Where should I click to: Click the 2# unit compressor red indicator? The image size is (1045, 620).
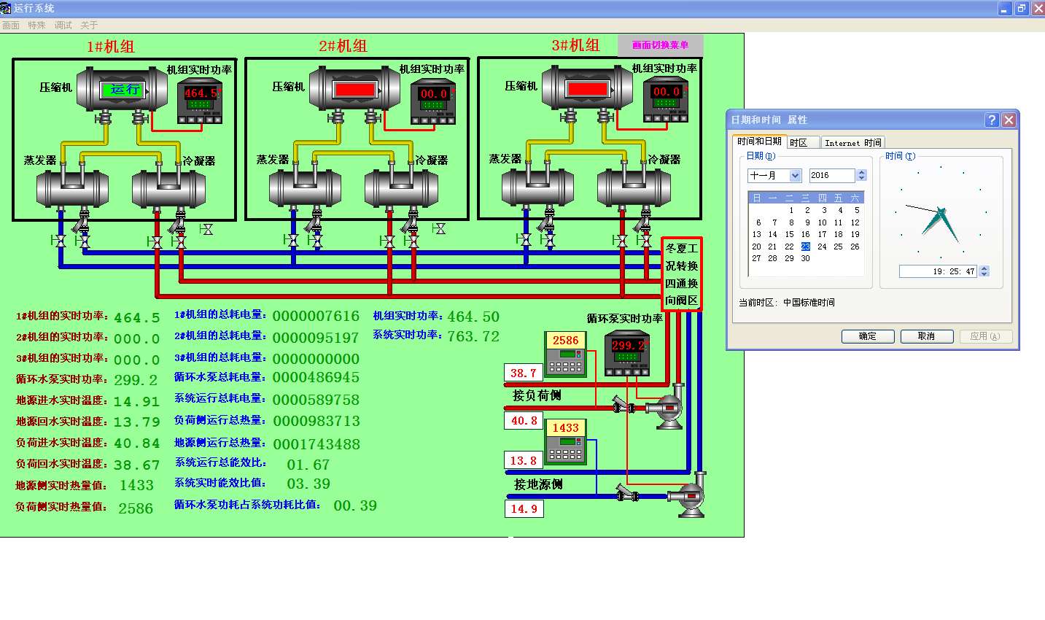354,90
